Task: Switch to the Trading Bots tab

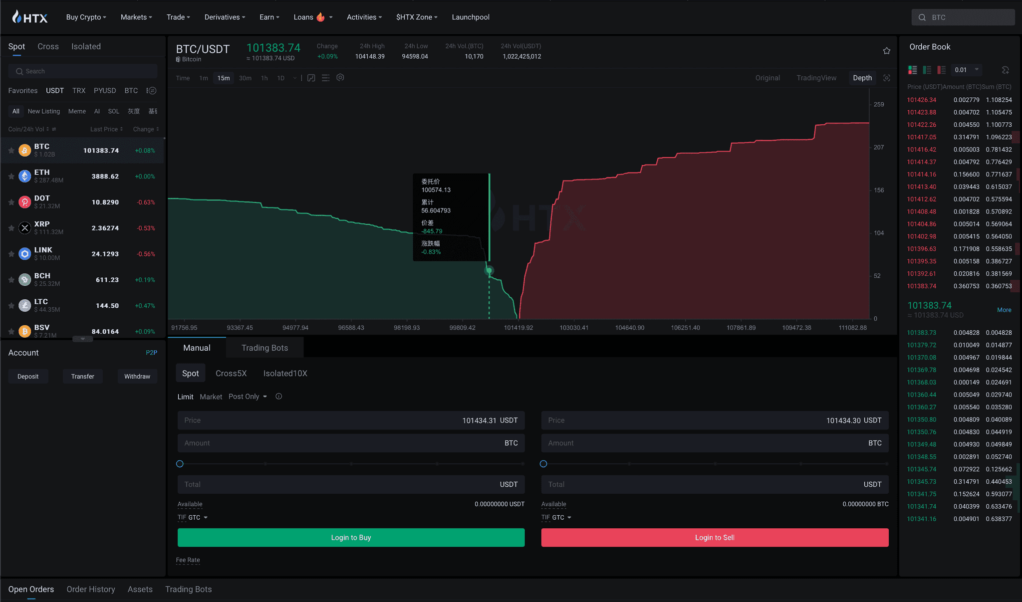Action: [264, 348]
